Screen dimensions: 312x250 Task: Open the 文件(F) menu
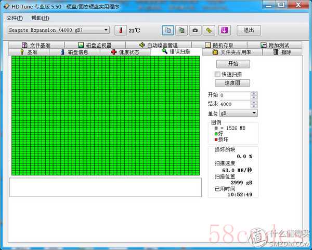15,18
